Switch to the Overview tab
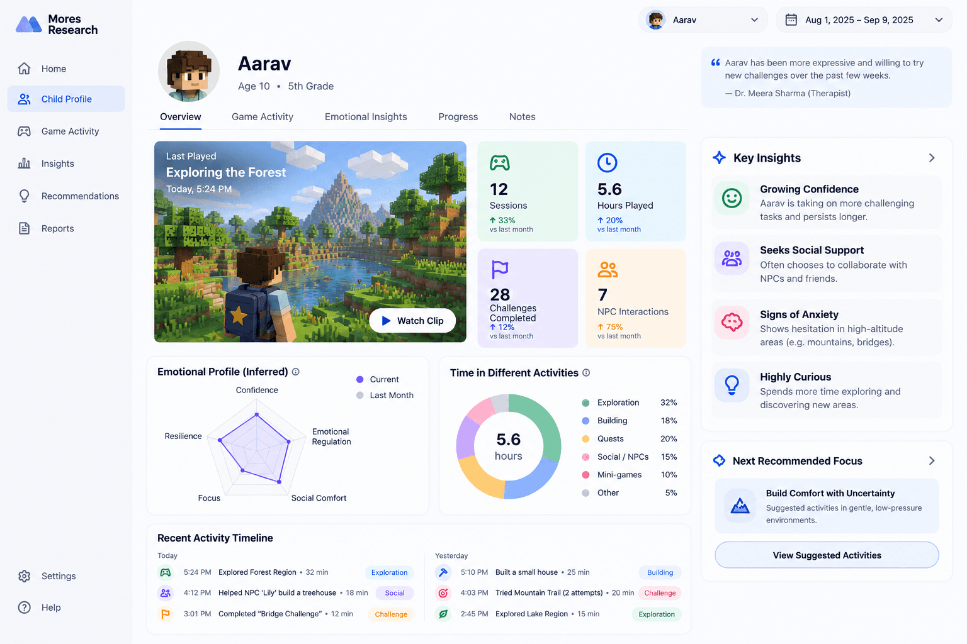 click(x=181, y=117)
